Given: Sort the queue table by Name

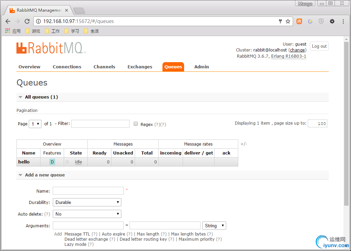Looking at the screenshot, I should pyautogui.click(x=29, y=153).
